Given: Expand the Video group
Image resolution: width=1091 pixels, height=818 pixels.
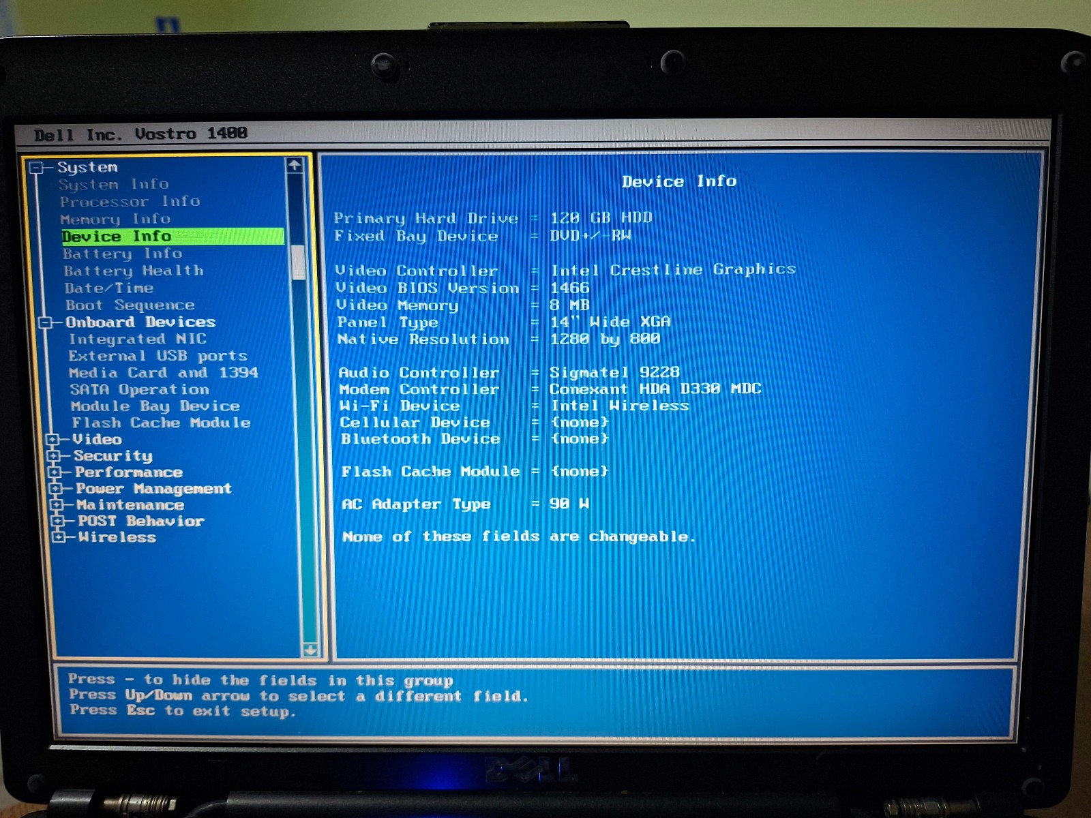Looking at the screenshot, I should click(x=53, y=440).
